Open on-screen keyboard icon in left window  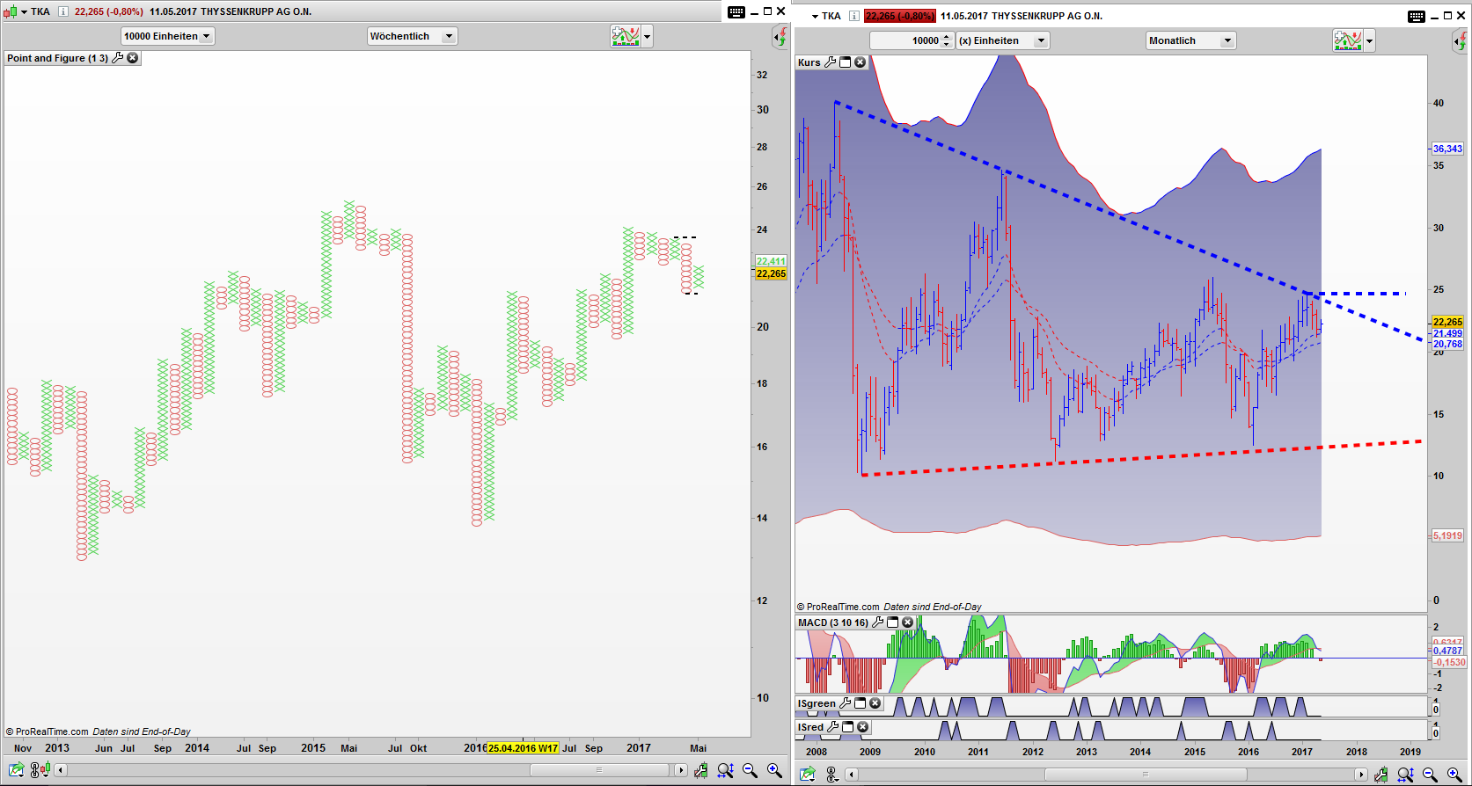(x=736, y=11)
